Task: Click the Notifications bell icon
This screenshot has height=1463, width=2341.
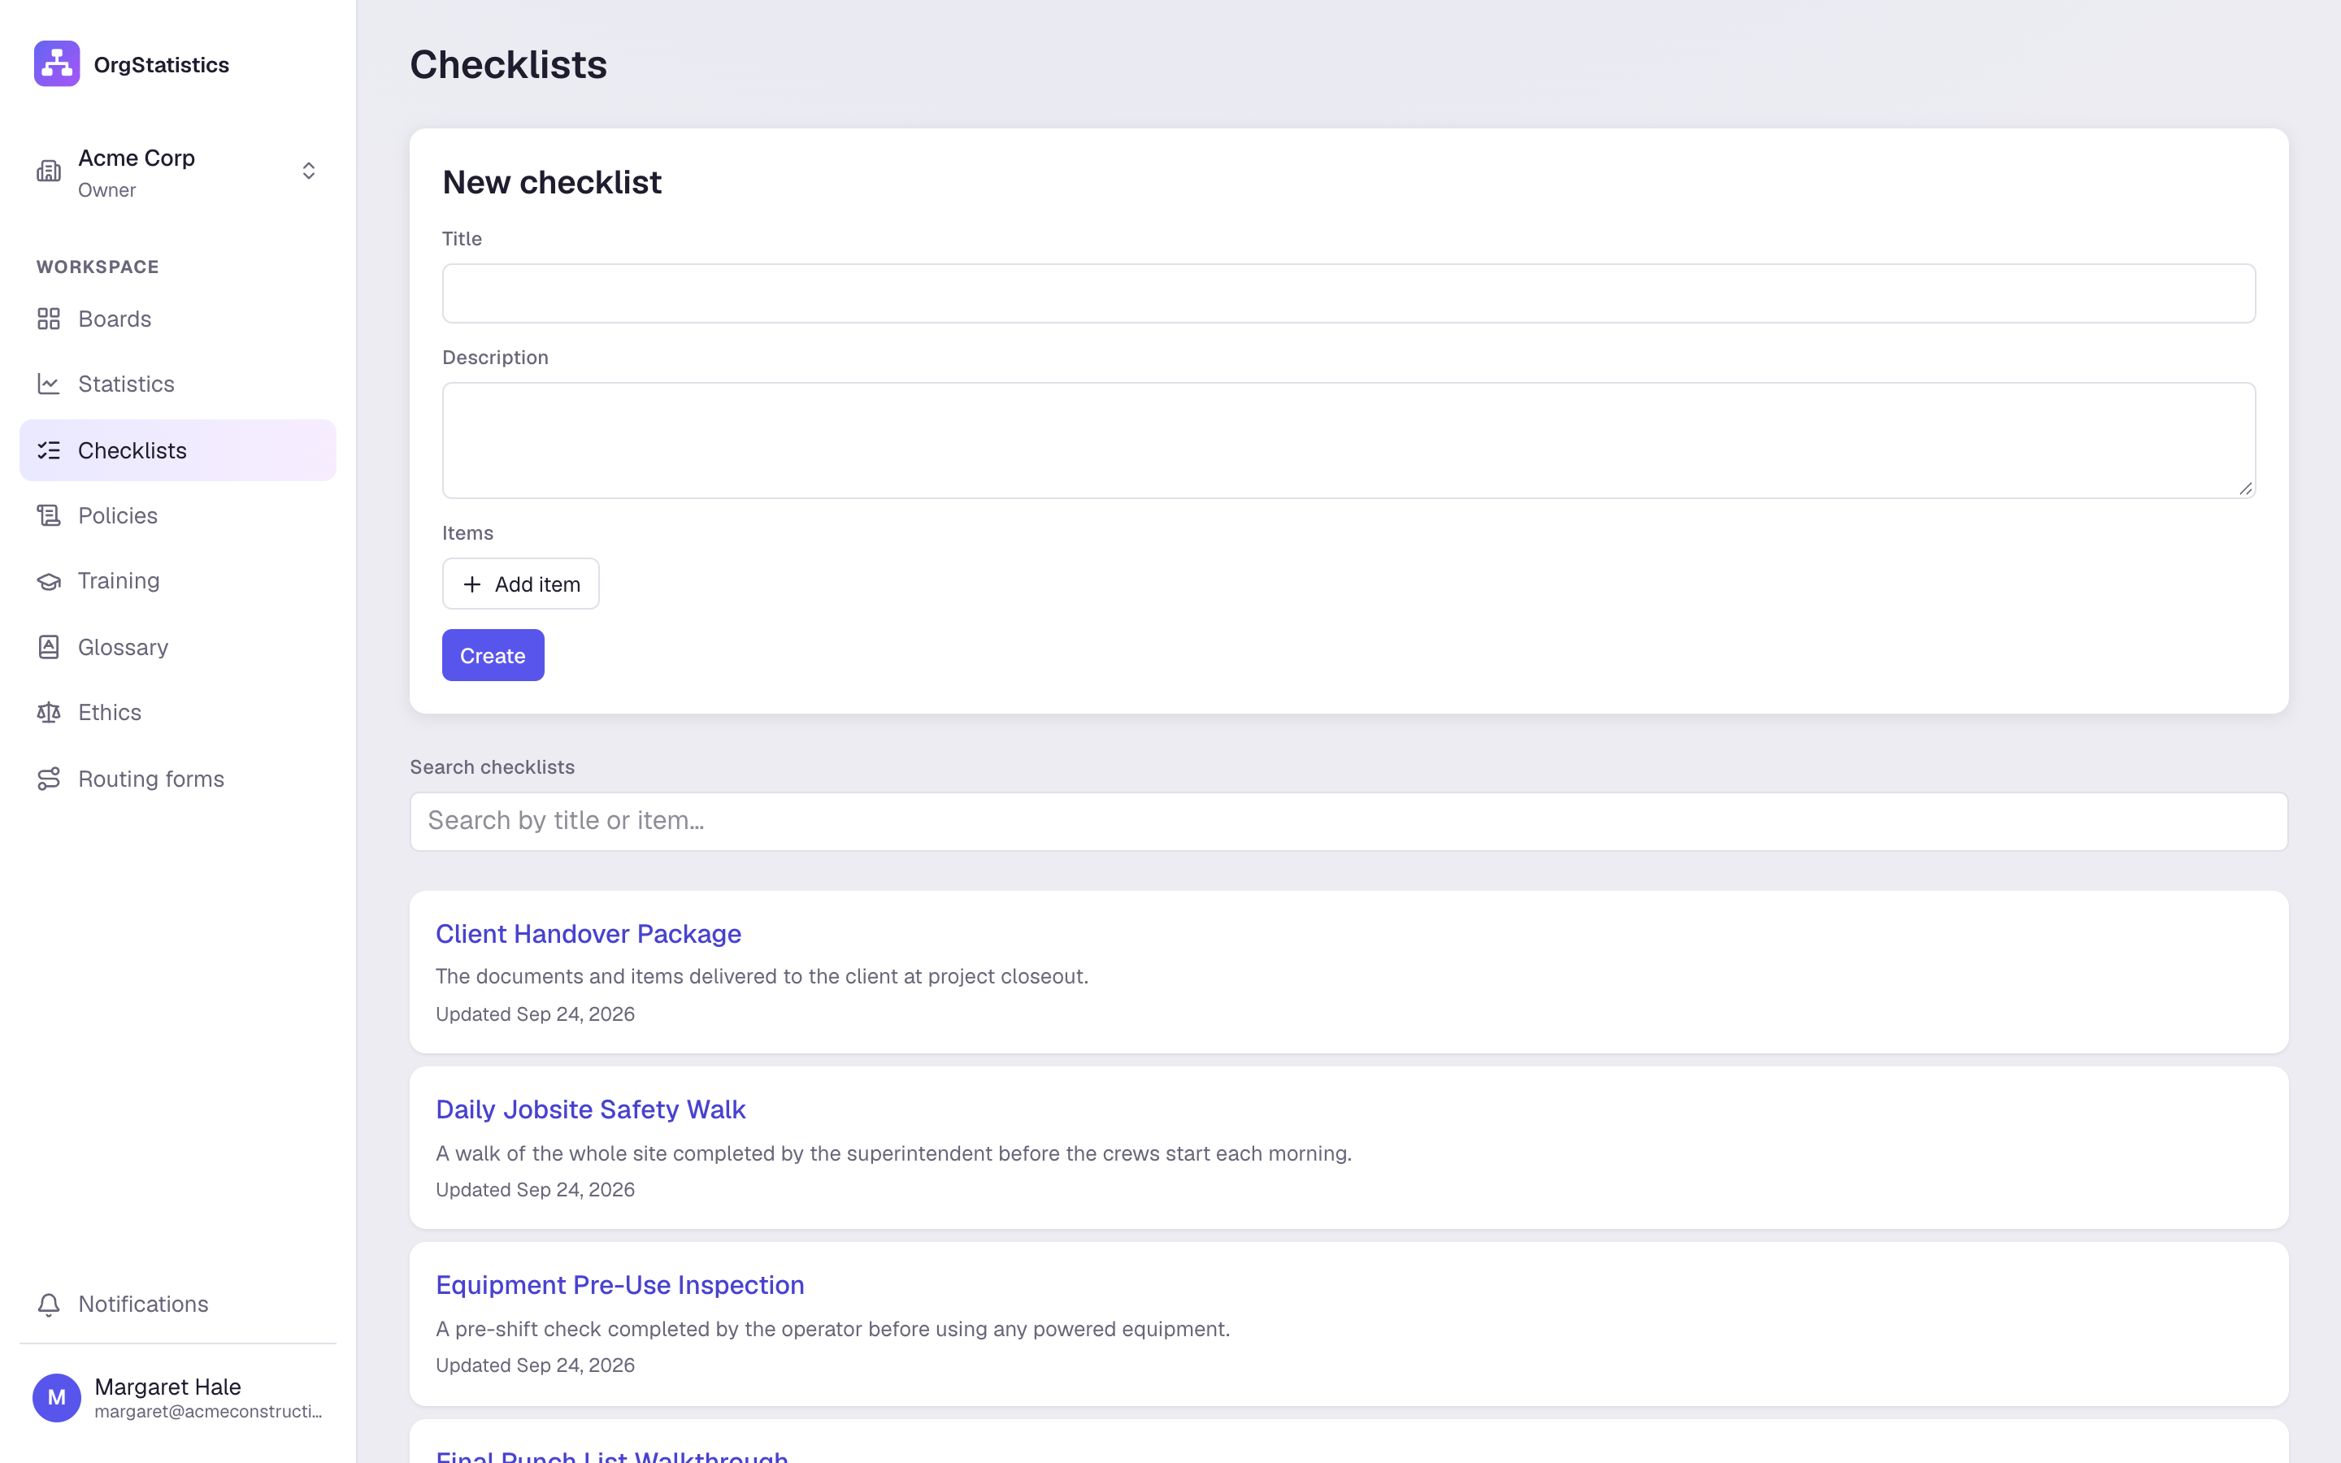Action: [x=49, y=1305]
